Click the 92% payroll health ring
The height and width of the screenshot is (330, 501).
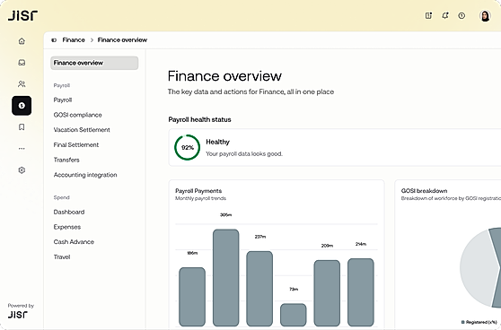[188, 147]
